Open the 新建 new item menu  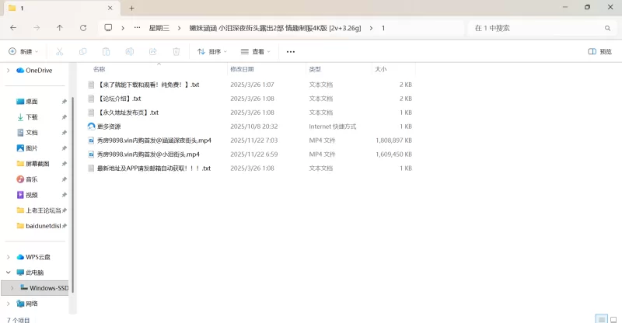[23, 52]
